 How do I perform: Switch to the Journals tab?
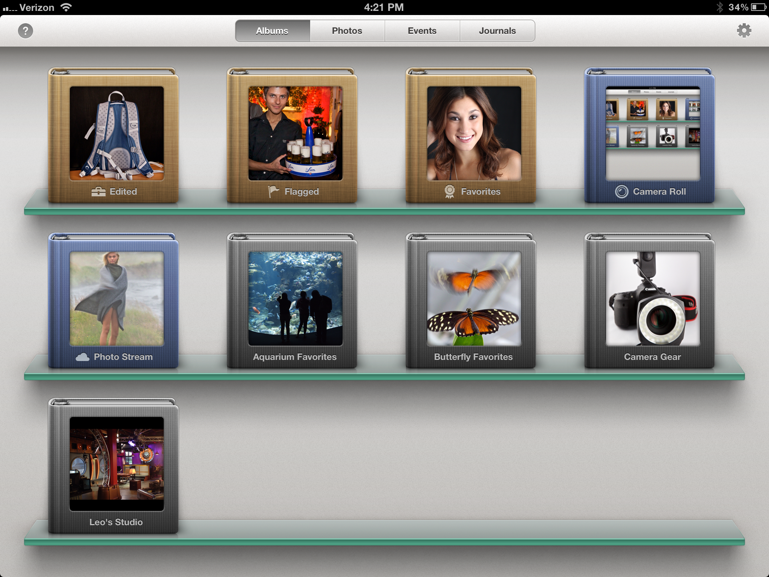(x=497, y=31)
